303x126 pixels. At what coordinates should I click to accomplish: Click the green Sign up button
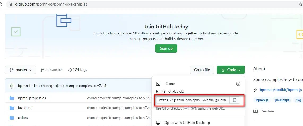(166, 48)
